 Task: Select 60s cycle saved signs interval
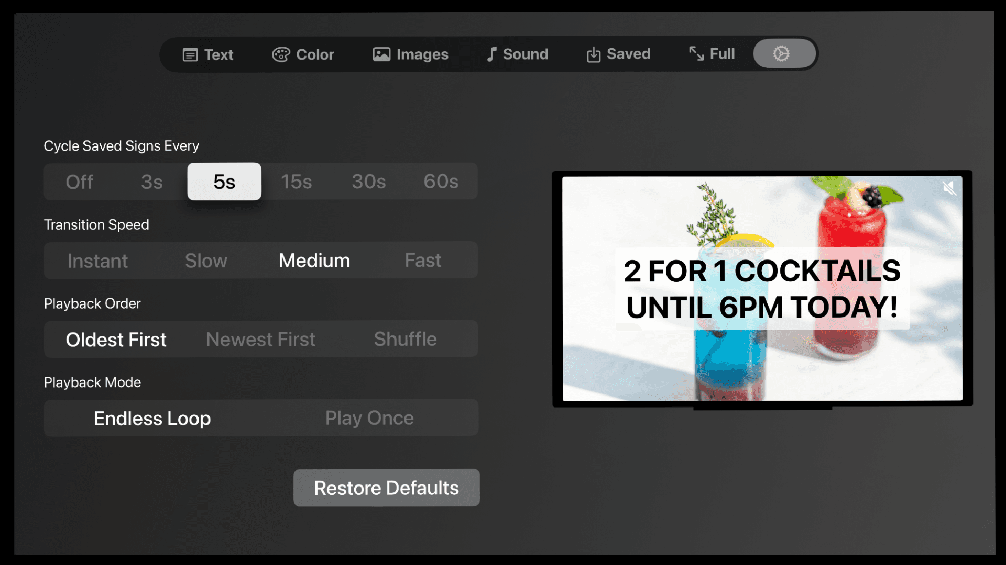[x=441, y=180]
